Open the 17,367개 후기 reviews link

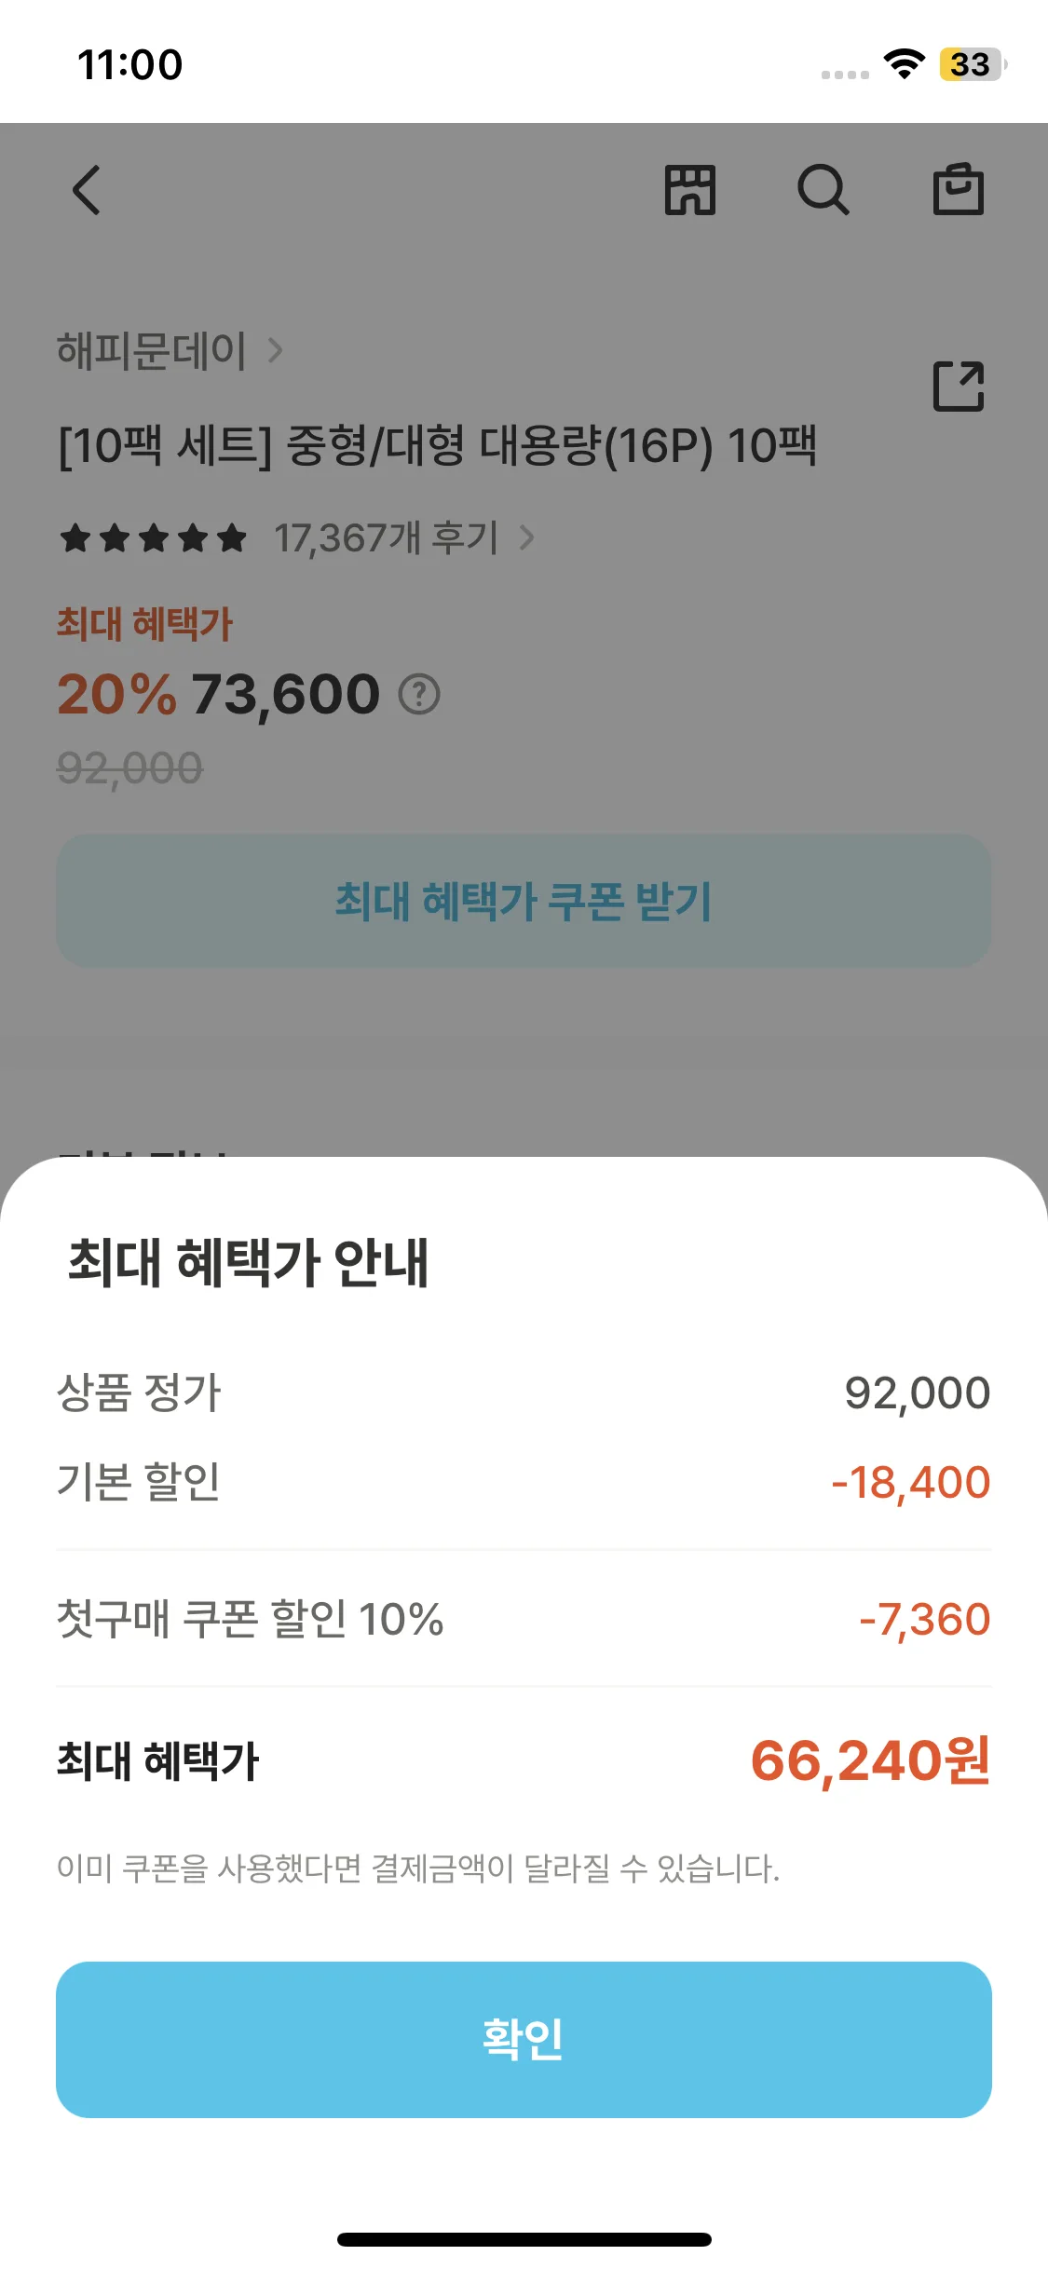pyautogui.click(x=386, y=538)
